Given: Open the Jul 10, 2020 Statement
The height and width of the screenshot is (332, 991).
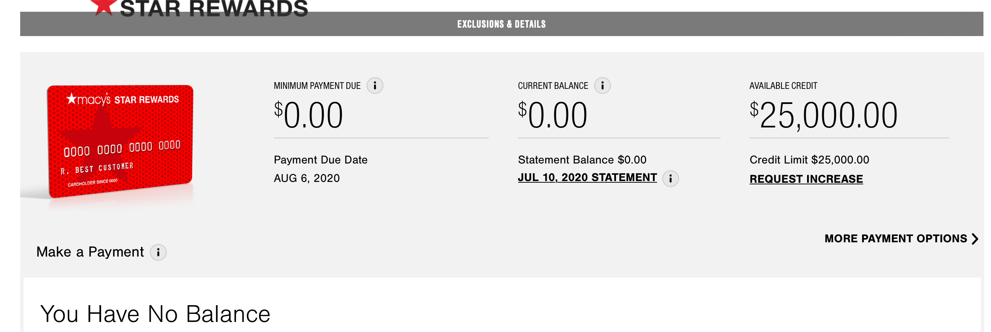Looking at the screenshot, I should pos(587,177).
